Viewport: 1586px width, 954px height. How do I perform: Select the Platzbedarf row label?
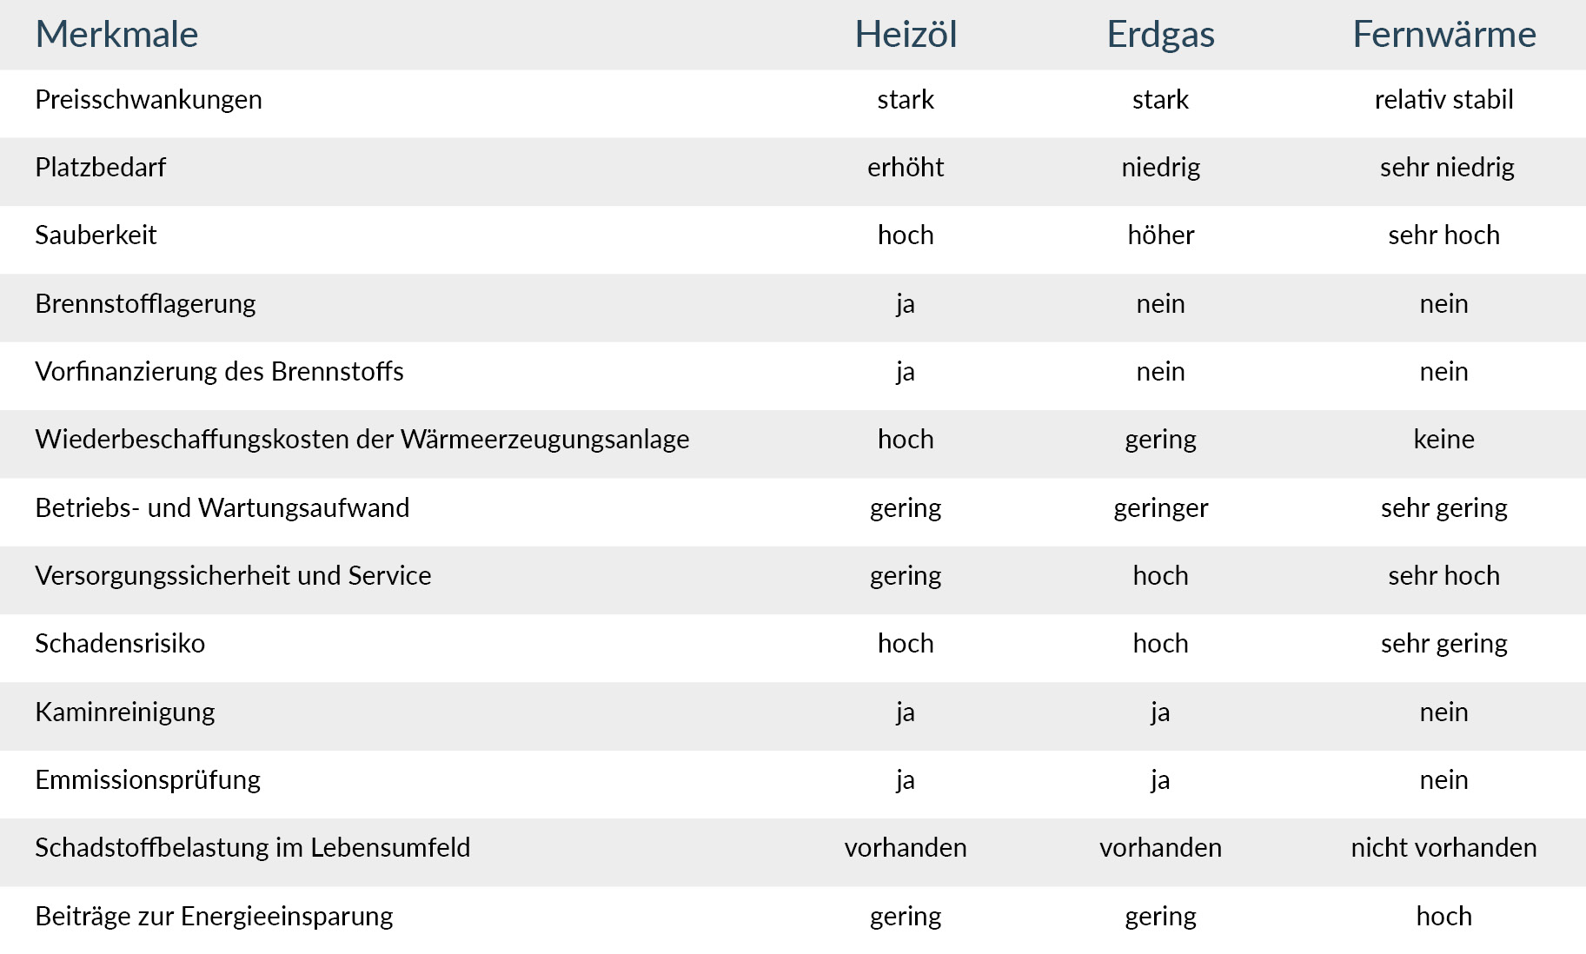(x=101, y=168)
